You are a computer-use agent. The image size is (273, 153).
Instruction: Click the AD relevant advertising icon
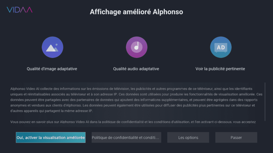(220, 47)
